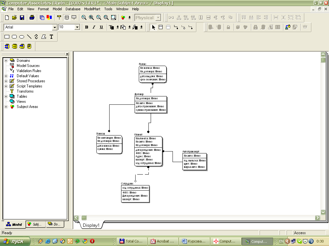Click the vertical scrollbar down arrow
Viewport: 329px width, 246px height.
[323, 212]
